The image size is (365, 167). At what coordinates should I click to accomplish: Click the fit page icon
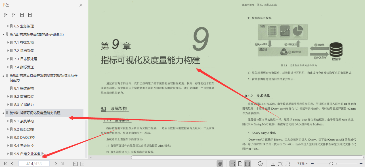[280, 164]
